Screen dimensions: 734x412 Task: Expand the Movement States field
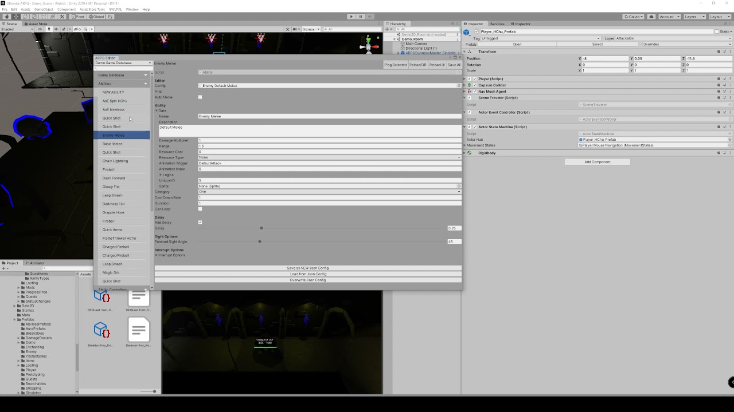pos(465,145)
